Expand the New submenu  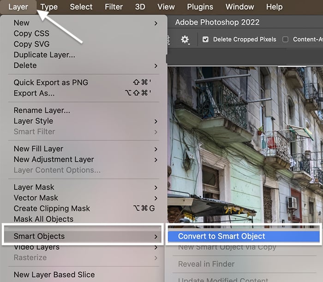click(84, 23)
